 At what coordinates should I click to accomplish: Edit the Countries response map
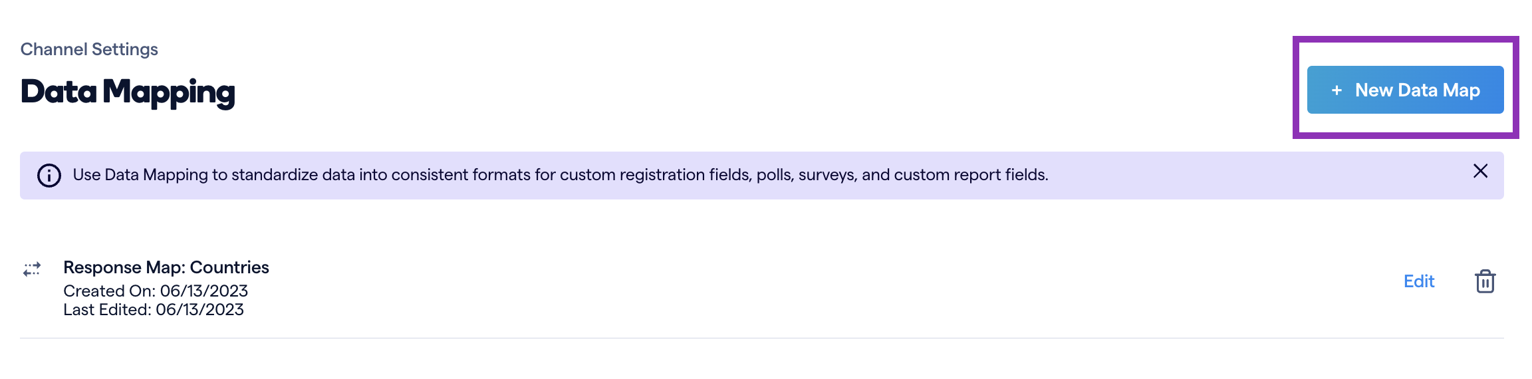(x=1419, y=281)
